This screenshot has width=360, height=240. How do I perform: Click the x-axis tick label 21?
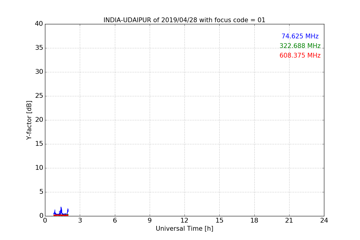(289, 220)
